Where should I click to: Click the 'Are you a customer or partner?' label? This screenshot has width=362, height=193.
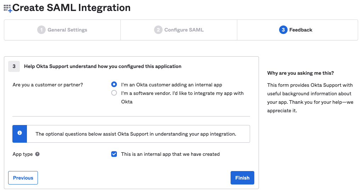pyautogui.click(x=48, y=85)
